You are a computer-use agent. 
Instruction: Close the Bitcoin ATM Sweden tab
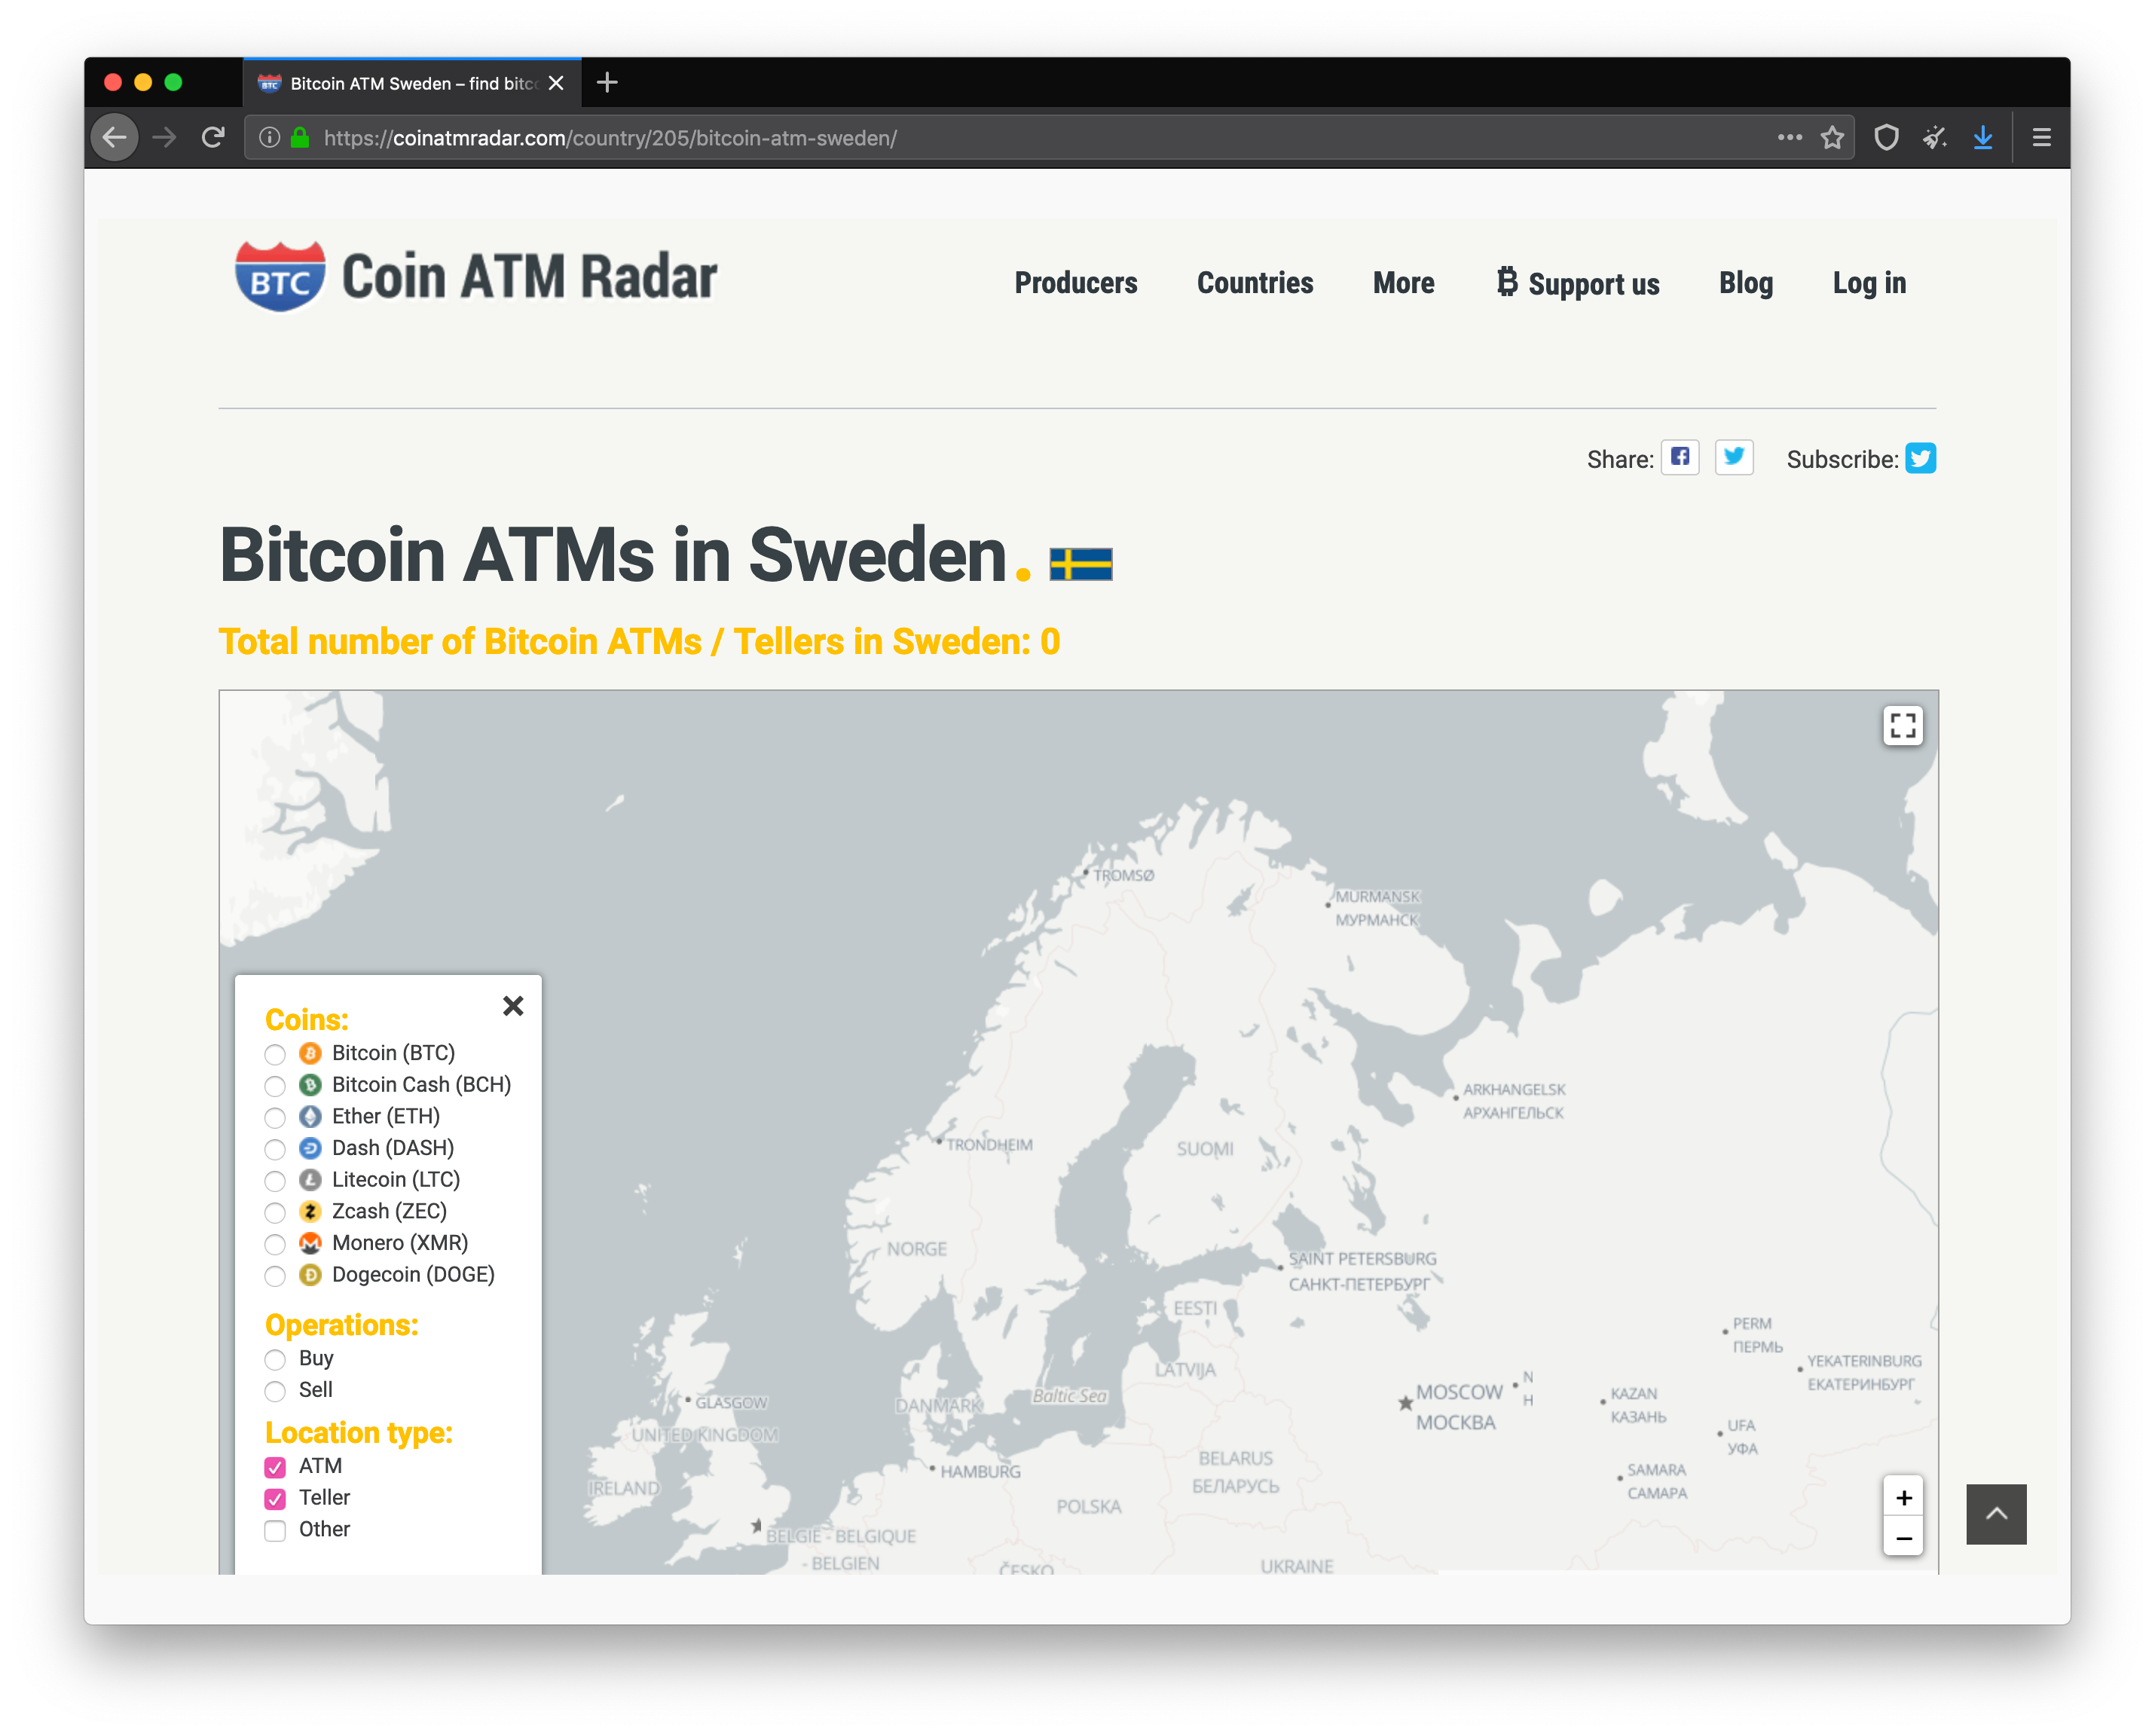556,83
